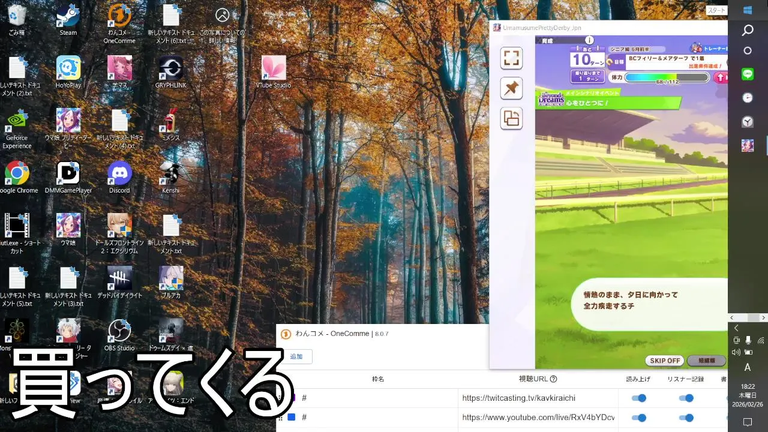Click help icon beside 視聴URL header
The image size is (768, 432).
[x=553, y=379]
